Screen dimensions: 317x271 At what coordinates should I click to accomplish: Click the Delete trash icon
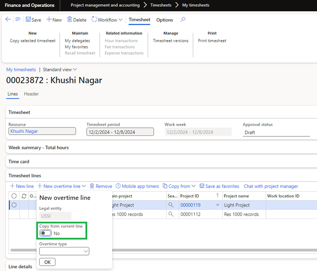(x=70, y=20)
